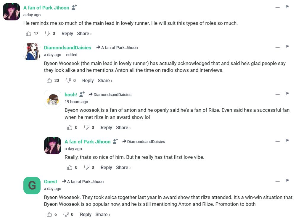Flag hosh!'s comment
Image resolution: width=296 pixels, height=220 pixels.
point(287,94)
